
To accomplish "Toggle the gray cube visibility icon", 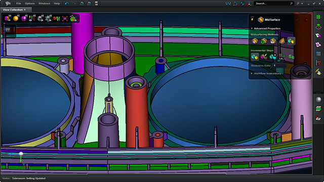I will 40,18.
